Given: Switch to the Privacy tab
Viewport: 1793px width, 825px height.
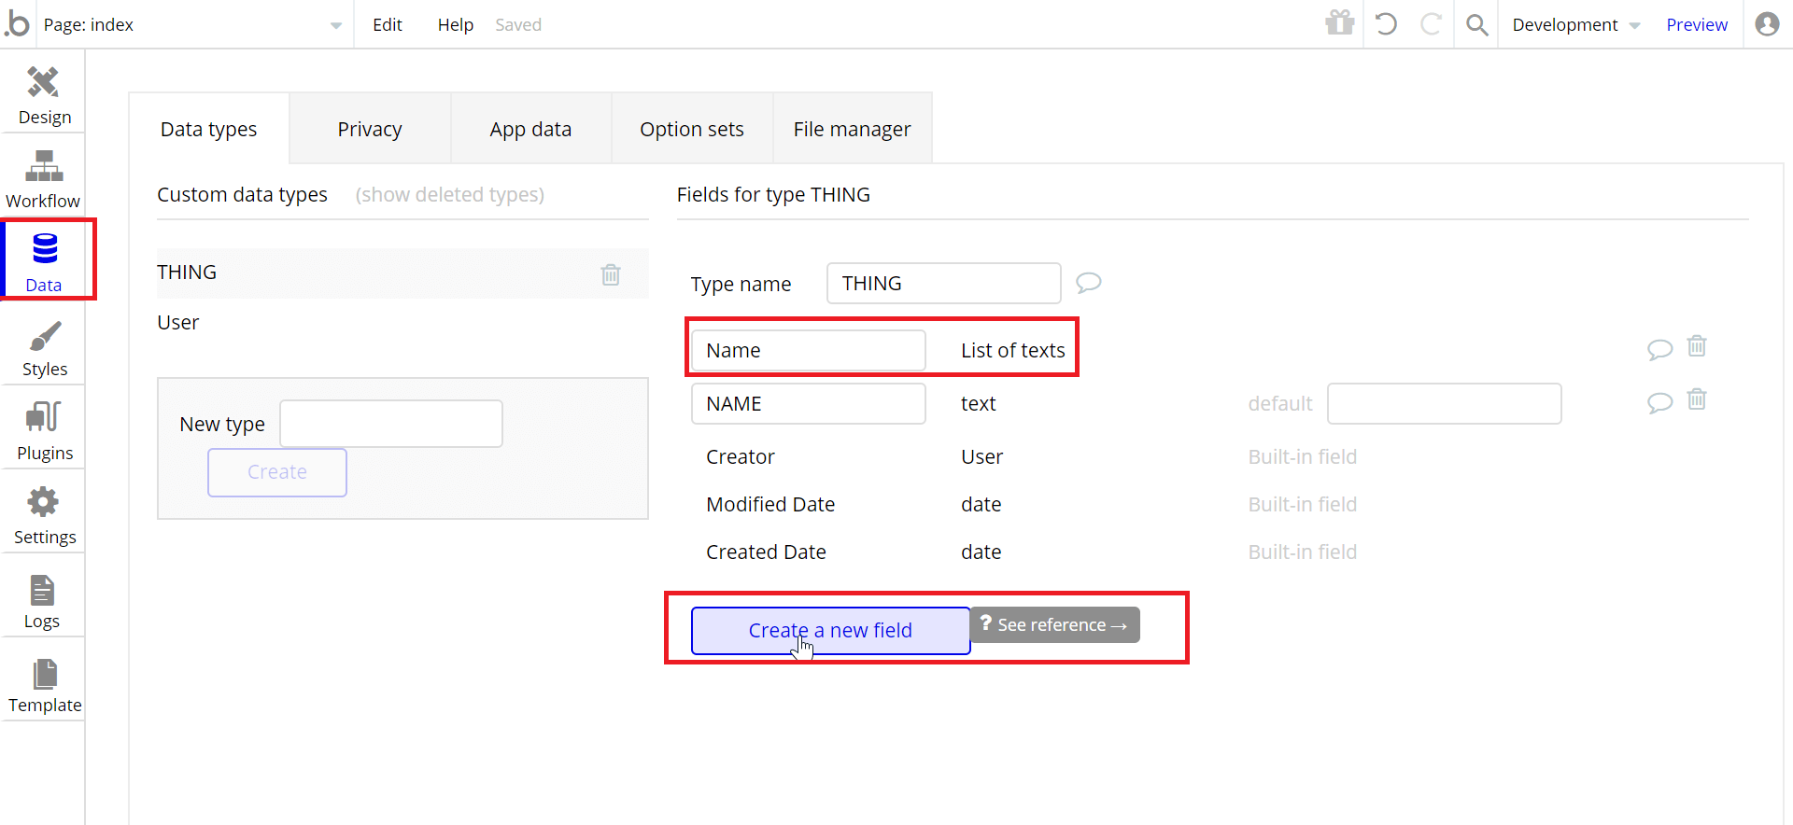Looking at the screenshot, I should [370, 129].
